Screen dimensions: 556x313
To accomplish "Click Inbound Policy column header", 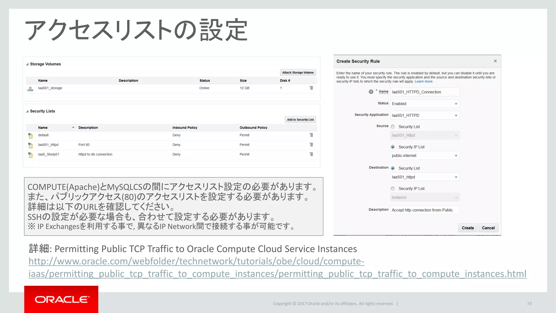I will click(185, 127).
